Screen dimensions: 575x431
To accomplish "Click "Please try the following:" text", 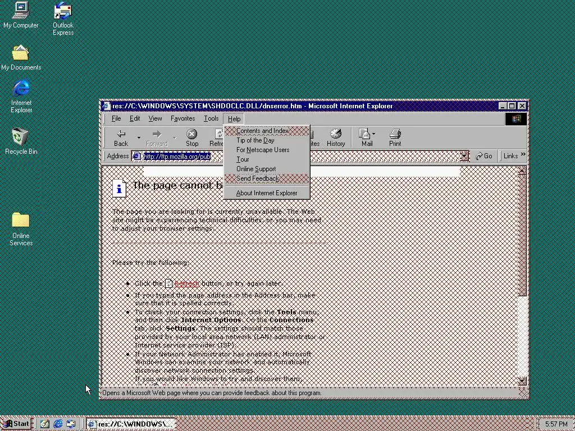I will coord(150,263).
